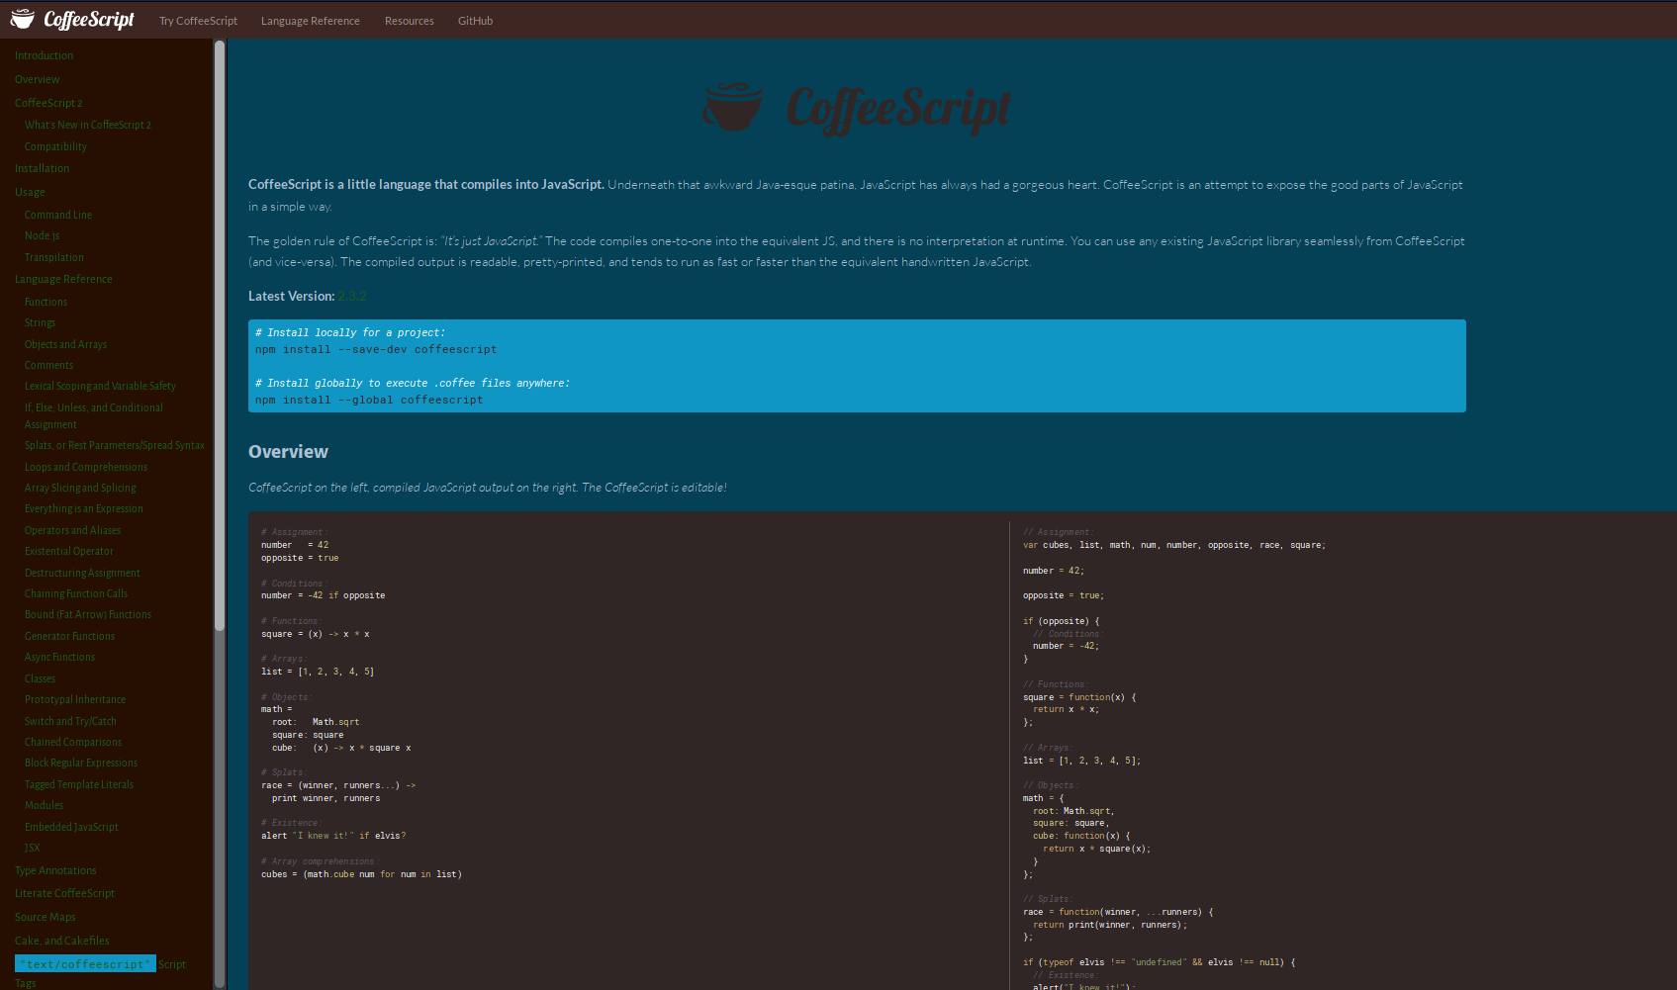Click the Overview heading in the main content

tap(288, 452)
